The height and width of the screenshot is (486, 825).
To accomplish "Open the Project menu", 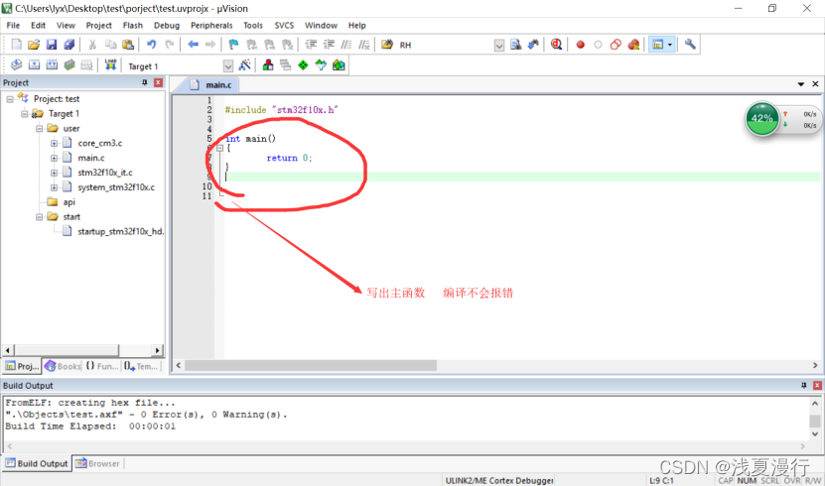I will (x=99, y=25).
